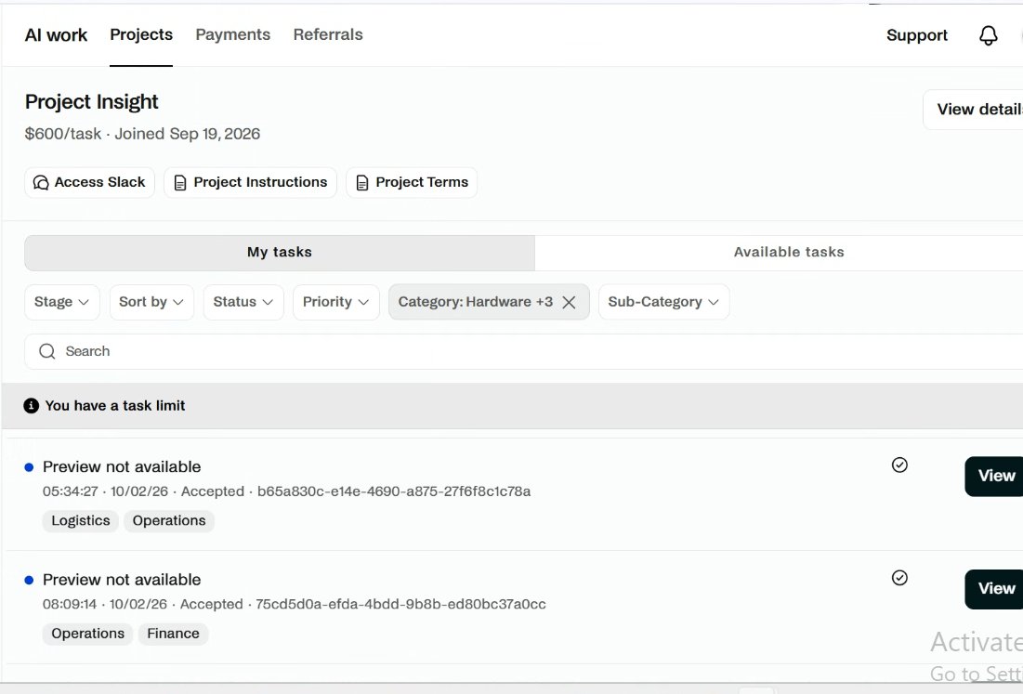Image resolution: width=1023 pixels, height=694 pixels.
Task: Open the Support link
Action: click(x=917, y=35)
